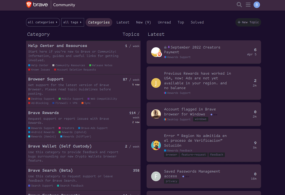The height and width of the screenshot is (195, 285).
Task: Open search using the magnifier icon
Action: pos(239,4)
